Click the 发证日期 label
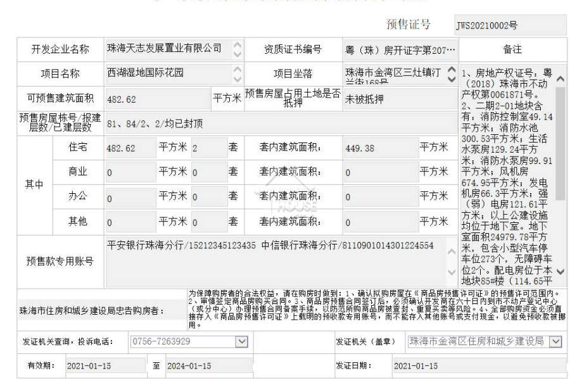The image size is (570, 380). pos(353,365)
